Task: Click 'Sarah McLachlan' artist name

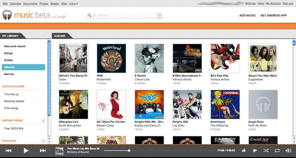Action: coord(70,125)
